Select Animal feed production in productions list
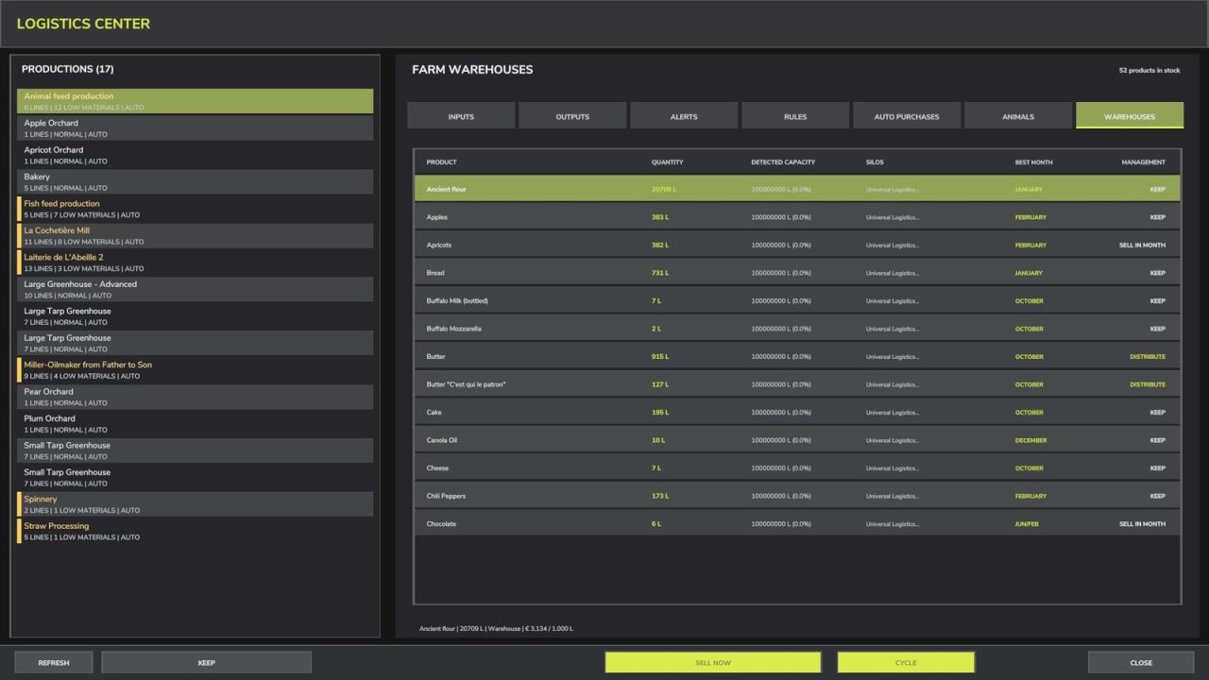 tap(195, 101)
